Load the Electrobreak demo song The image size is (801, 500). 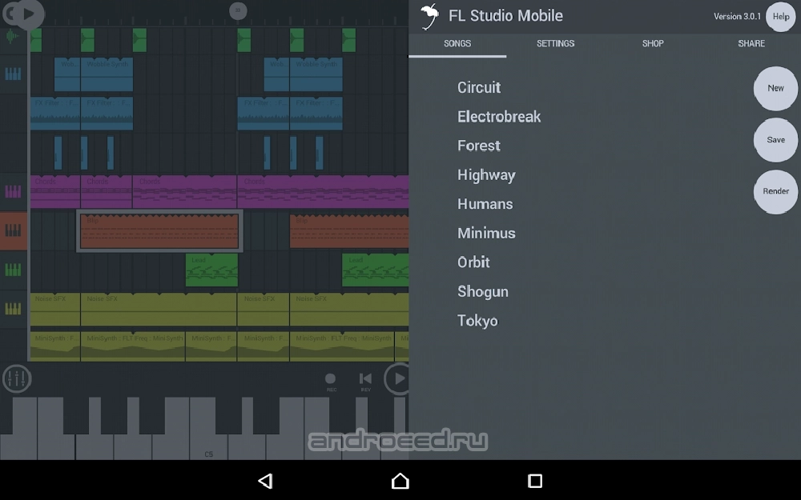[499, 117]
